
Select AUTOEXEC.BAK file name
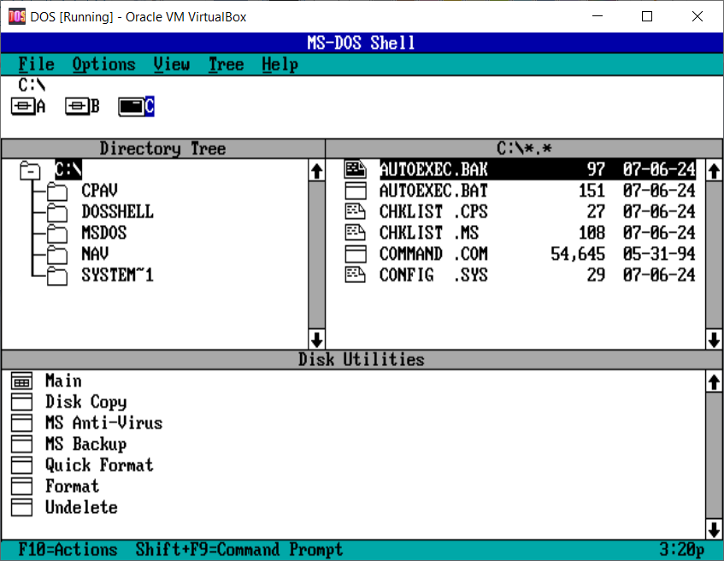tap(433, 169)
